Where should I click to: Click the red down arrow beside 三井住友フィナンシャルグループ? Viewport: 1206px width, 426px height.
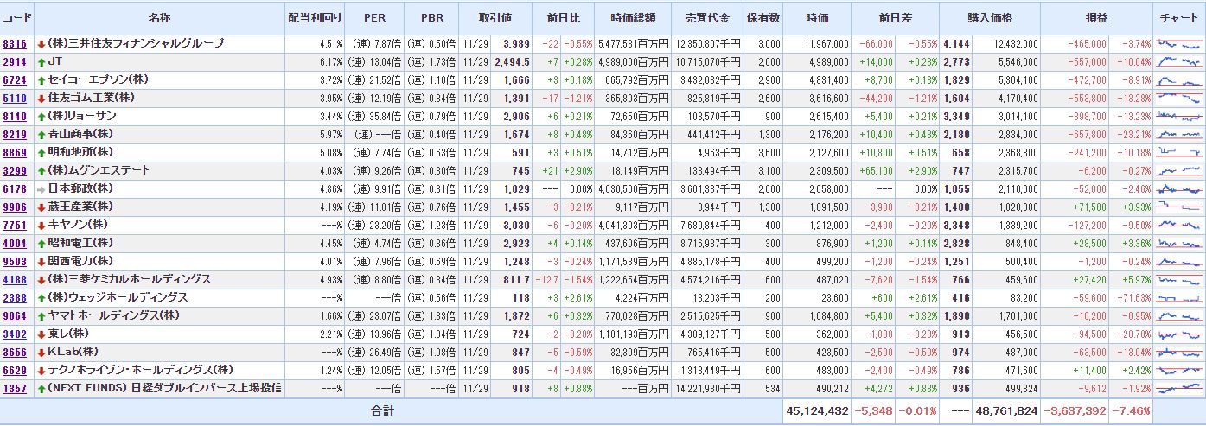pyautogui.click(x=41, y=43)
